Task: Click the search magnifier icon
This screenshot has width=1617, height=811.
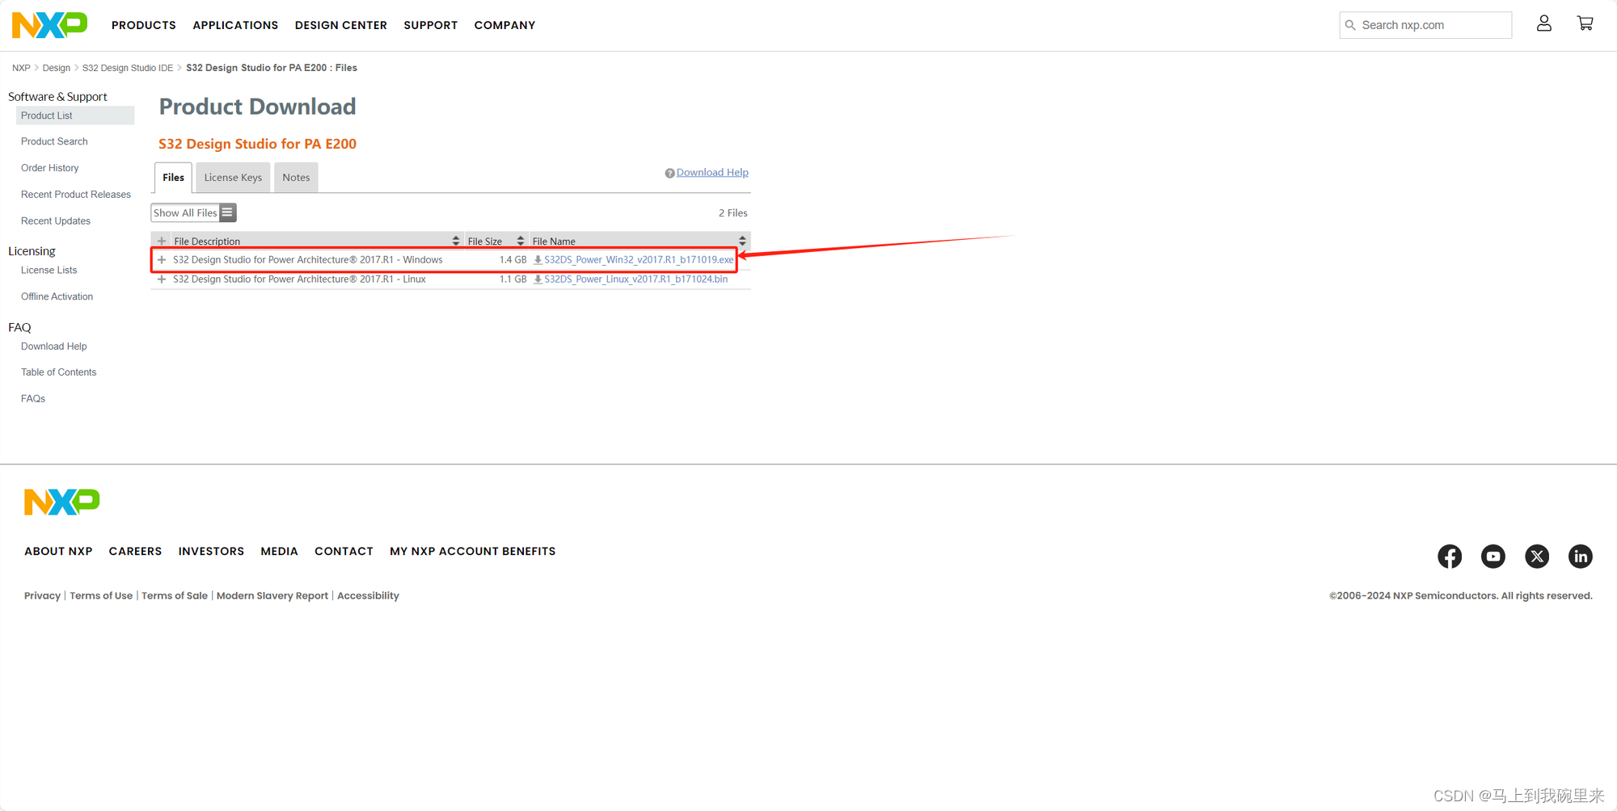Action: tap(1350, 25)
